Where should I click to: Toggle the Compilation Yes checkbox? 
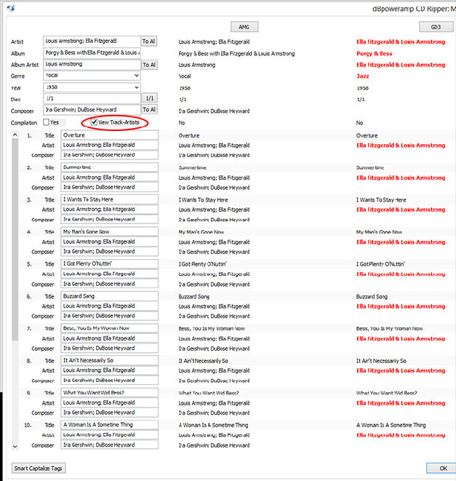(47, 122)
